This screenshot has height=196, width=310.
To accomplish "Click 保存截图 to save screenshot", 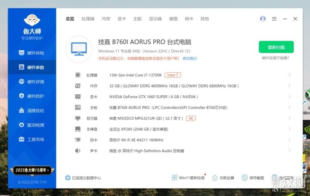I will tap(253, 177).
